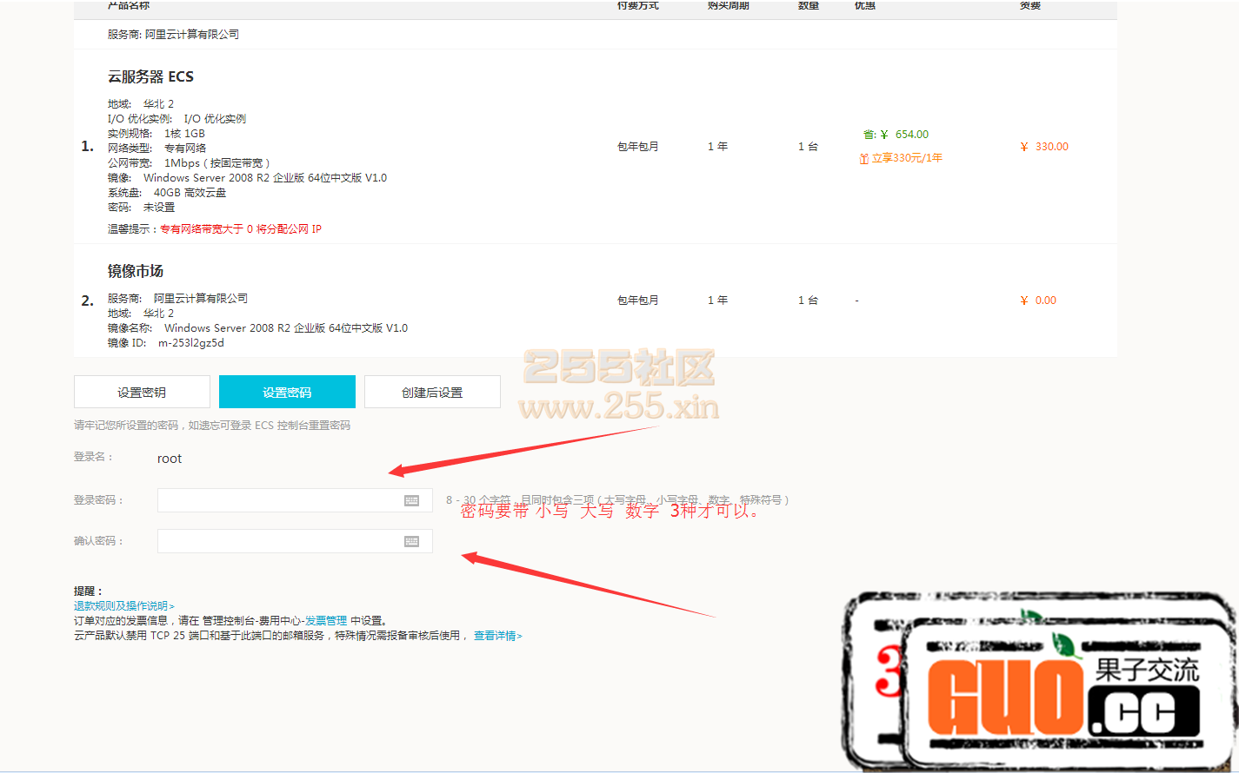Focus the 登录密码 input field
The height and width of the screenshot is (773, 1239).
point(278,500)
